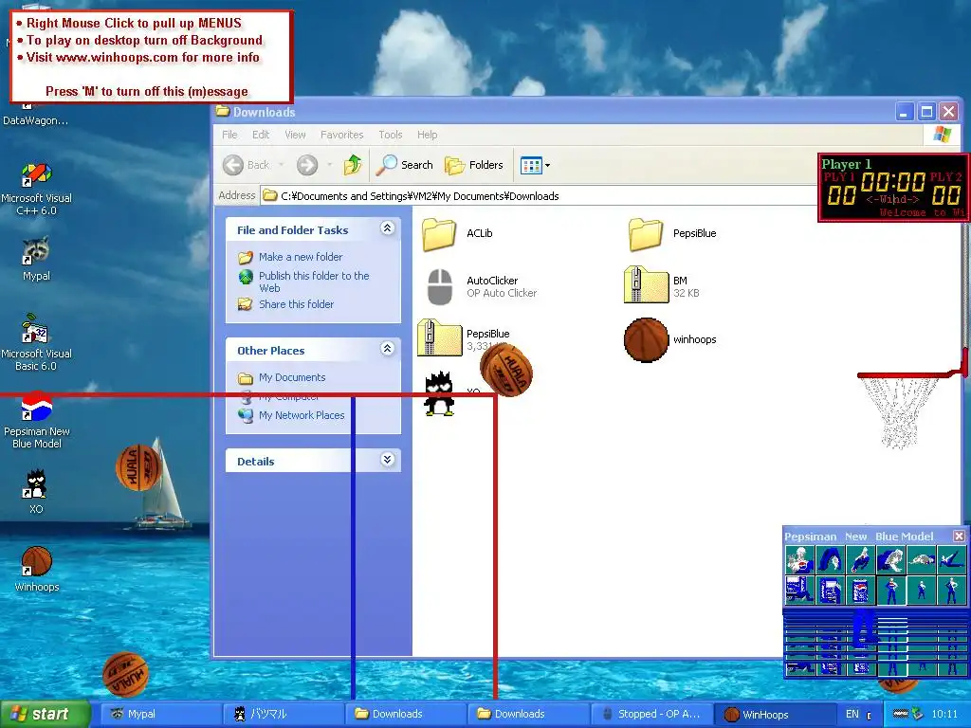The image size is (971, 728).
Task: Click the green Forward arrow button
Action: (x=307, y=165)
